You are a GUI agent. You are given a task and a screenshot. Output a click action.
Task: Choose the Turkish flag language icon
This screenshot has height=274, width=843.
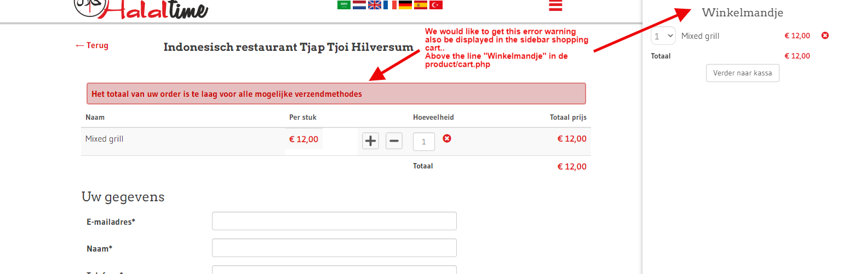click(x=436, y=5)
